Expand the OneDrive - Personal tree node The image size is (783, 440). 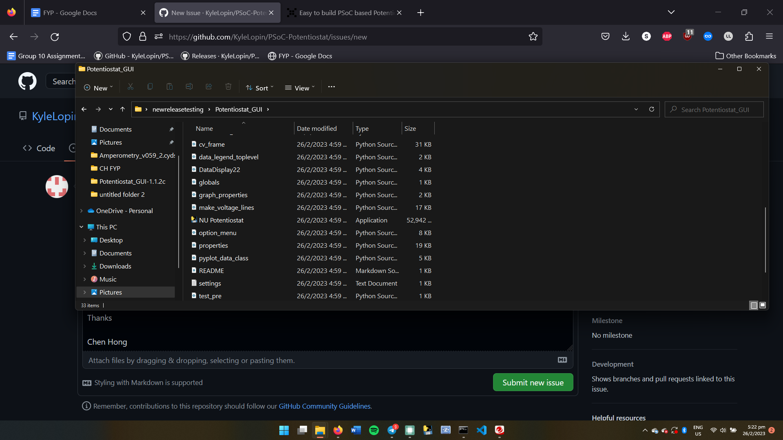[x=82, y=211]
